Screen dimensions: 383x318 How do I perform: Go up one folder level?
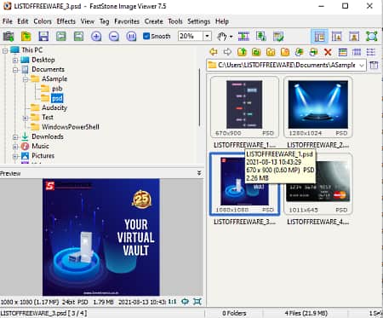(242, 52)
